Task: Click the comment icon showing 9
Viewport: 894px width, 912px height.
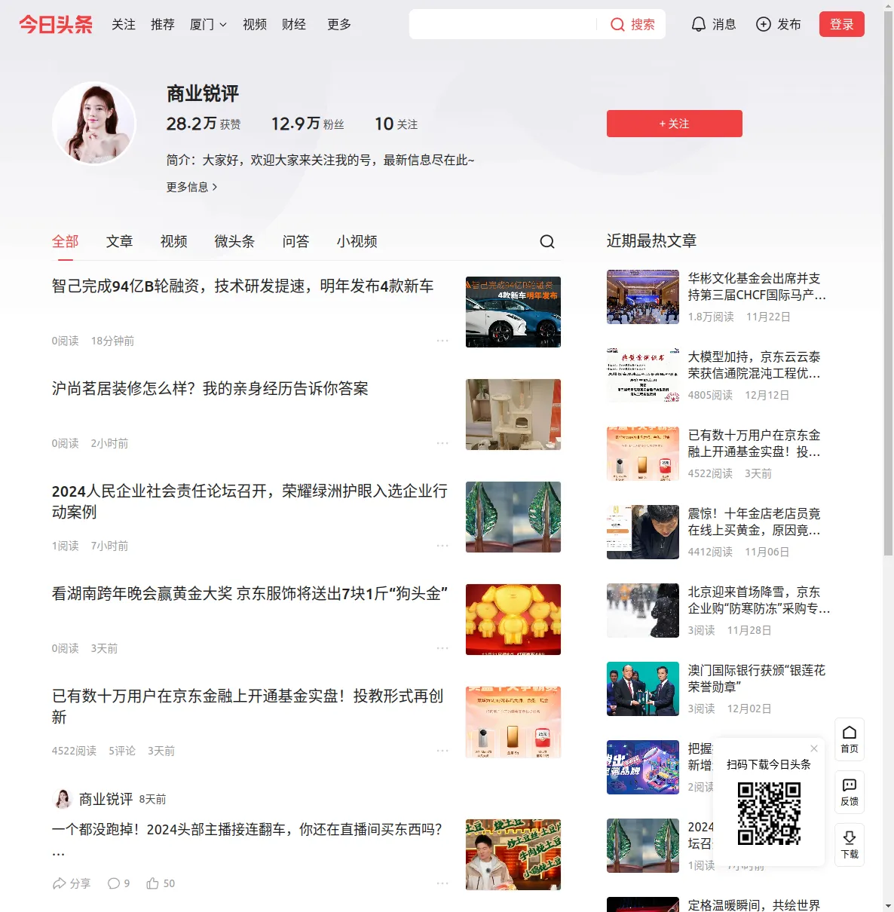Action: tap(114, 883)
